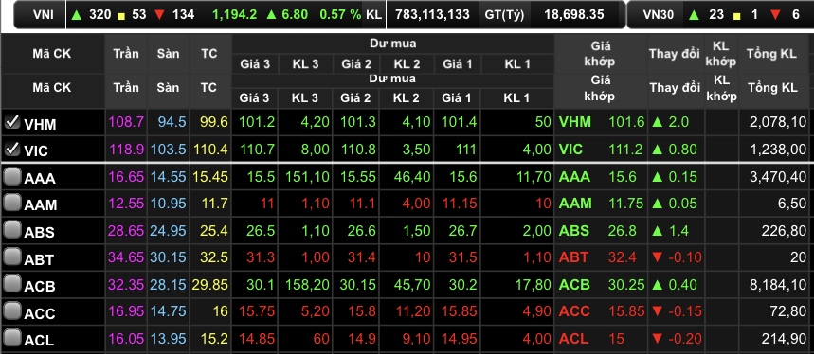The image size is (814, 354).
Task: Tick the checkbox next to AAA
Action: [x=12, y=177]
